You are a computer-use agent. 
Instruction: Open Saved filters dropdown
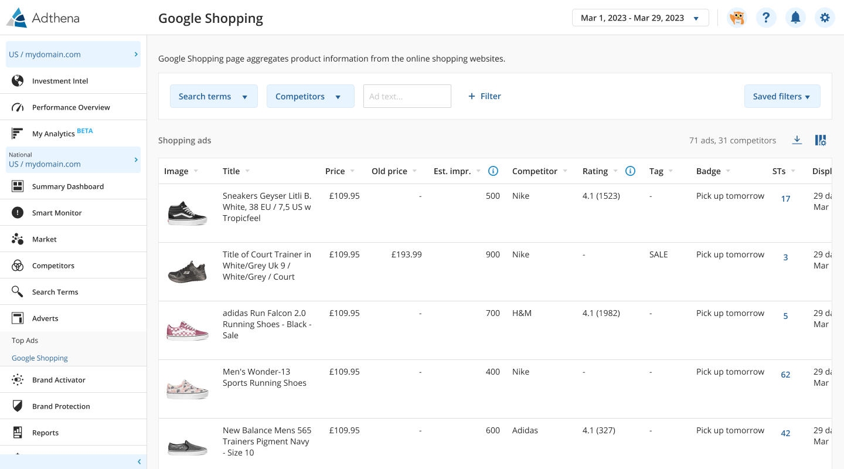click(782, 96)
